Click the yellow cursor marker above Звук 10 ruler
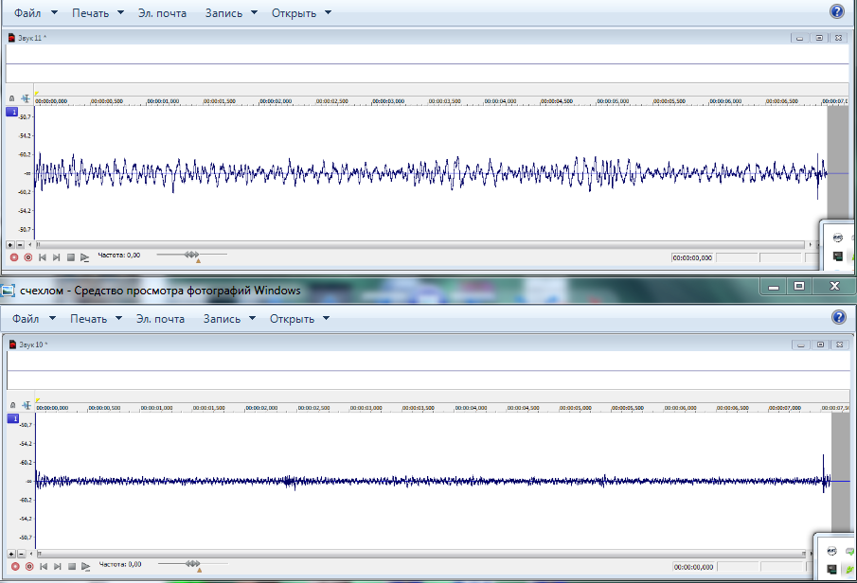857x583 pixels. pos(38,400)
